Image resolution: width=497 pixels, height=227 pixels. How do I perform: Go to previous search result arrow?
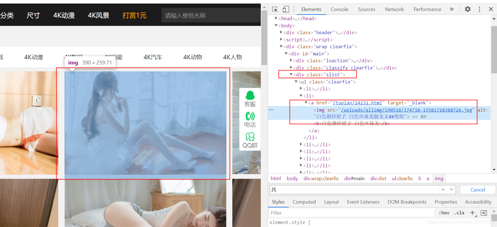coord(443,190)
